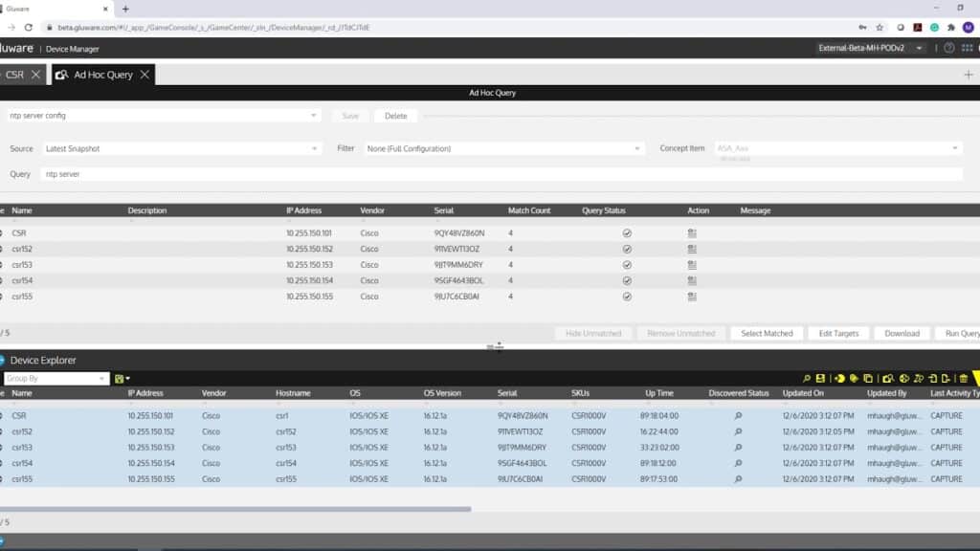The width and height of the screenshot is (980, 551).
Task: Select the tag icon in Device Explorer toolbar
Action: (x=854, y=378)
